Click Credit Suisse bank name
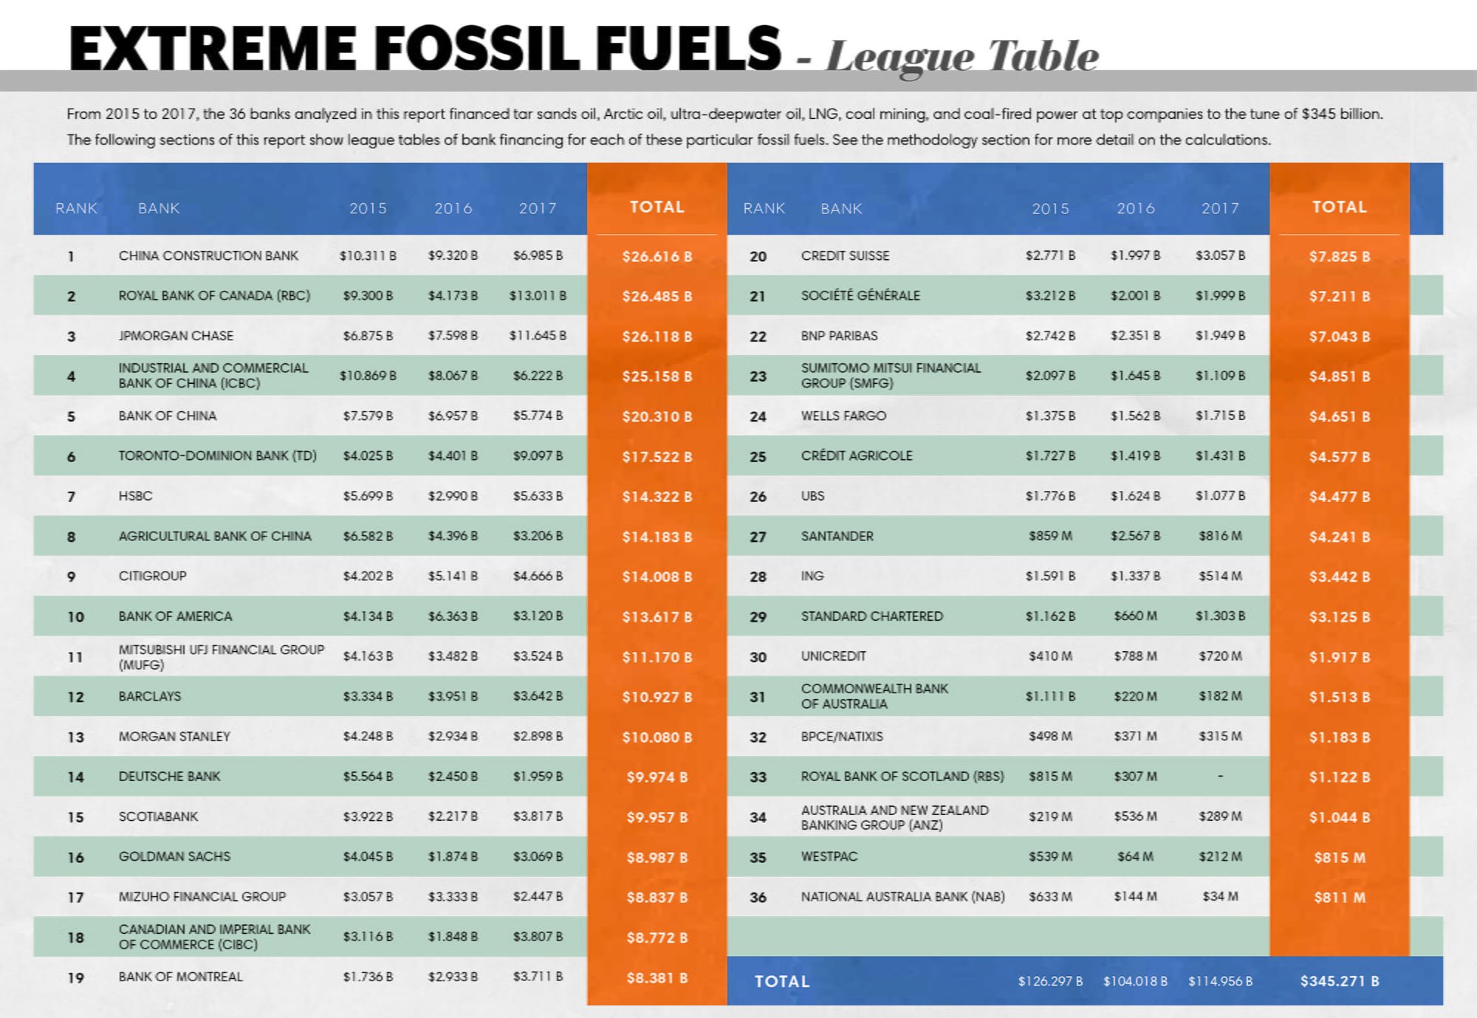The width and height of the screenshot is (1477, 1018). [x=845, y=255]
